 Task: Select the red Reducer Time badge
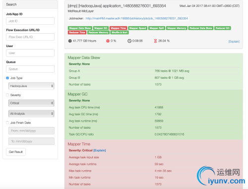point(77,33)
